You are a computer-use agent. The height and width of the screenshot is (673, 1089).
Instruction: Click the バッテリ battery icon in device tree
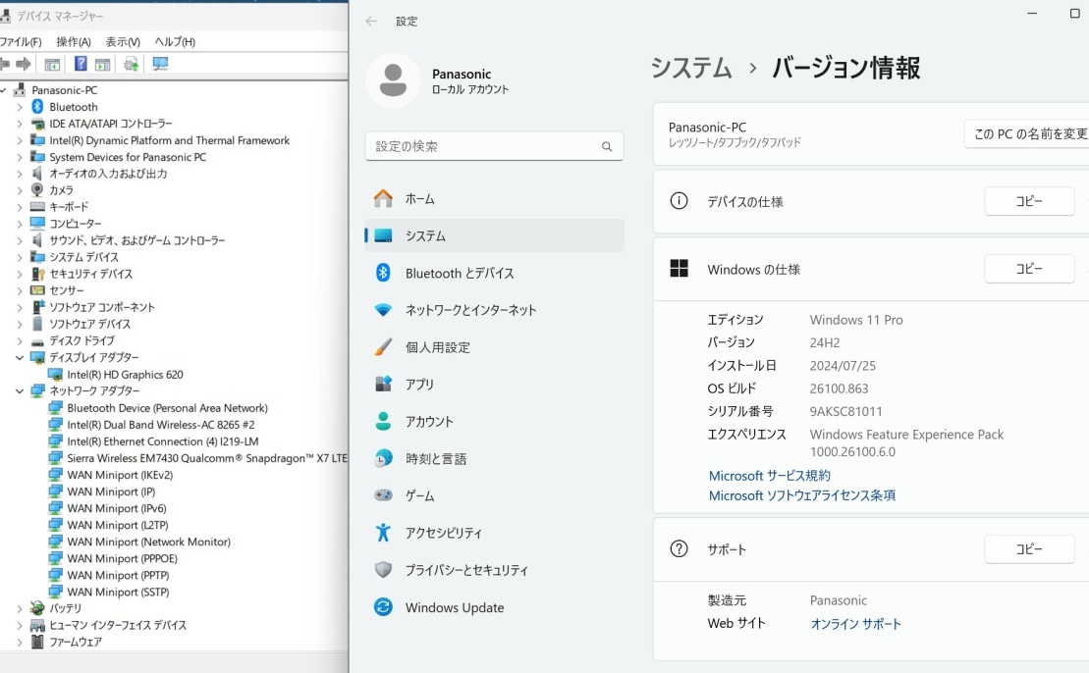coord(37,608)
